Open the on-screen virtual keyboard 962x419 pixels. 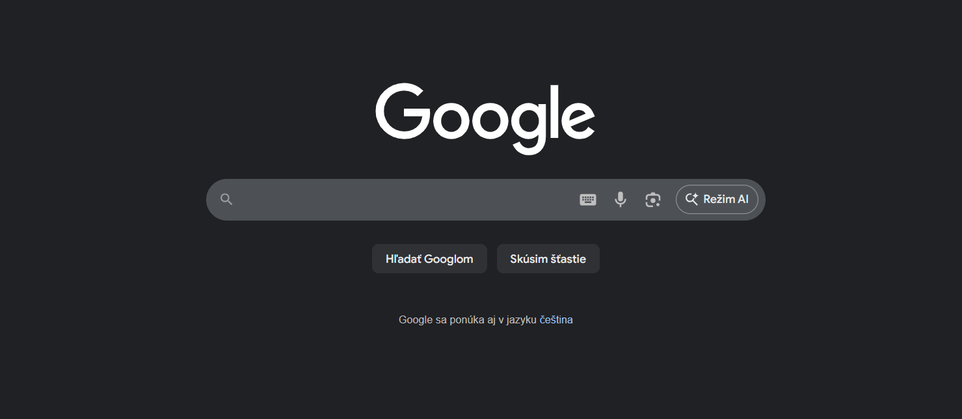pos(587,200)
